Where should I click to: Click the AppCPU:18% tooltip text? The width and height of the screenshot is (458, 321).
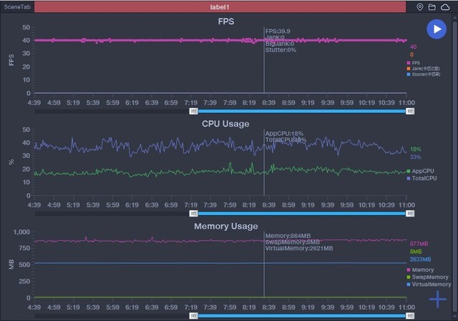(284, 134)
